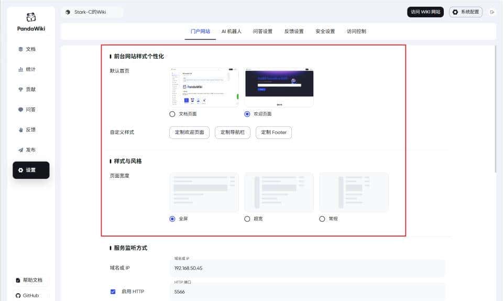Open the Stark-C的Wiki knowledge base selector
503x301 pixels.
click(x=92, y=12)
